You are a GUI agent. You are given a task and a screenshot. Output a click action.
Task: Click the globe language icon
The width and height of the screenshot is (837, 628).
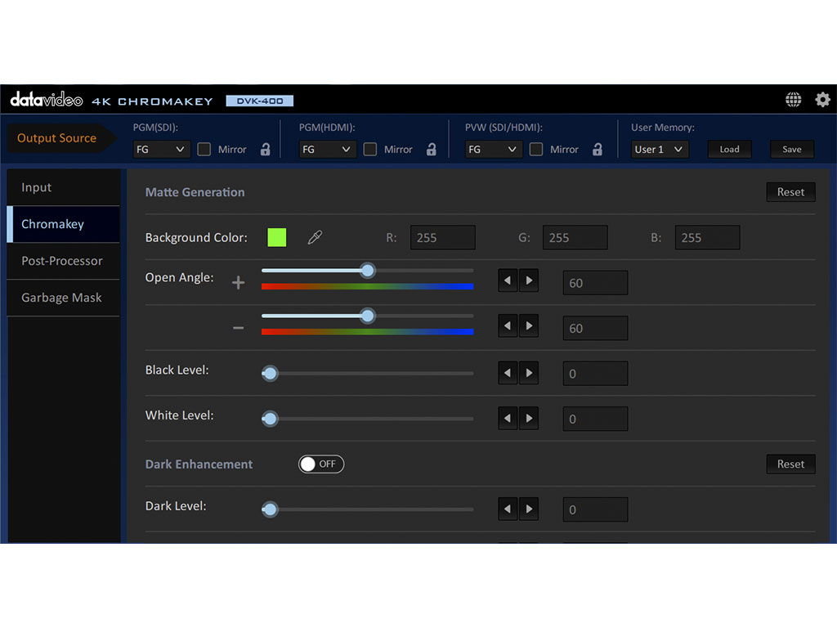[x=793, y=100]
